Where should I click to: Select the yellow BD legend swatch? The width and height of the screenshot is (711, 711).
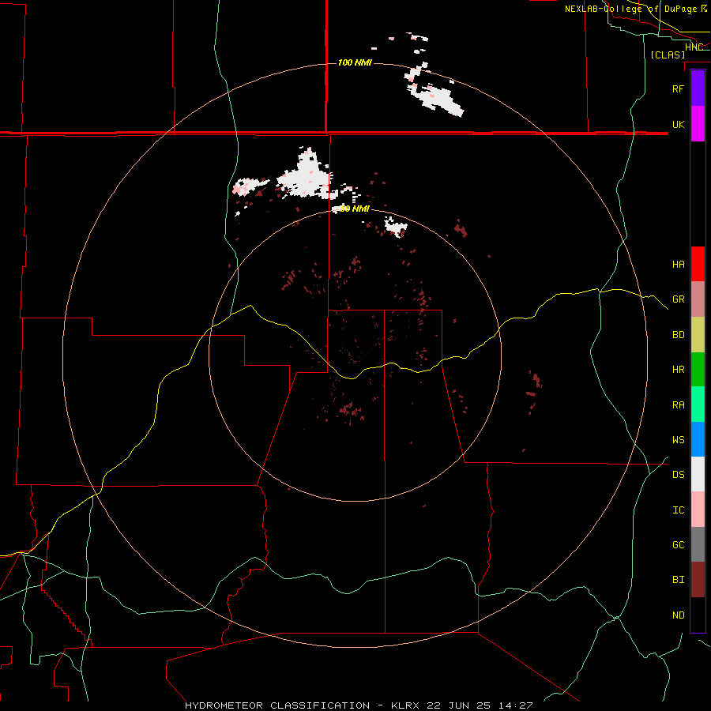click(x=698, y=335)
